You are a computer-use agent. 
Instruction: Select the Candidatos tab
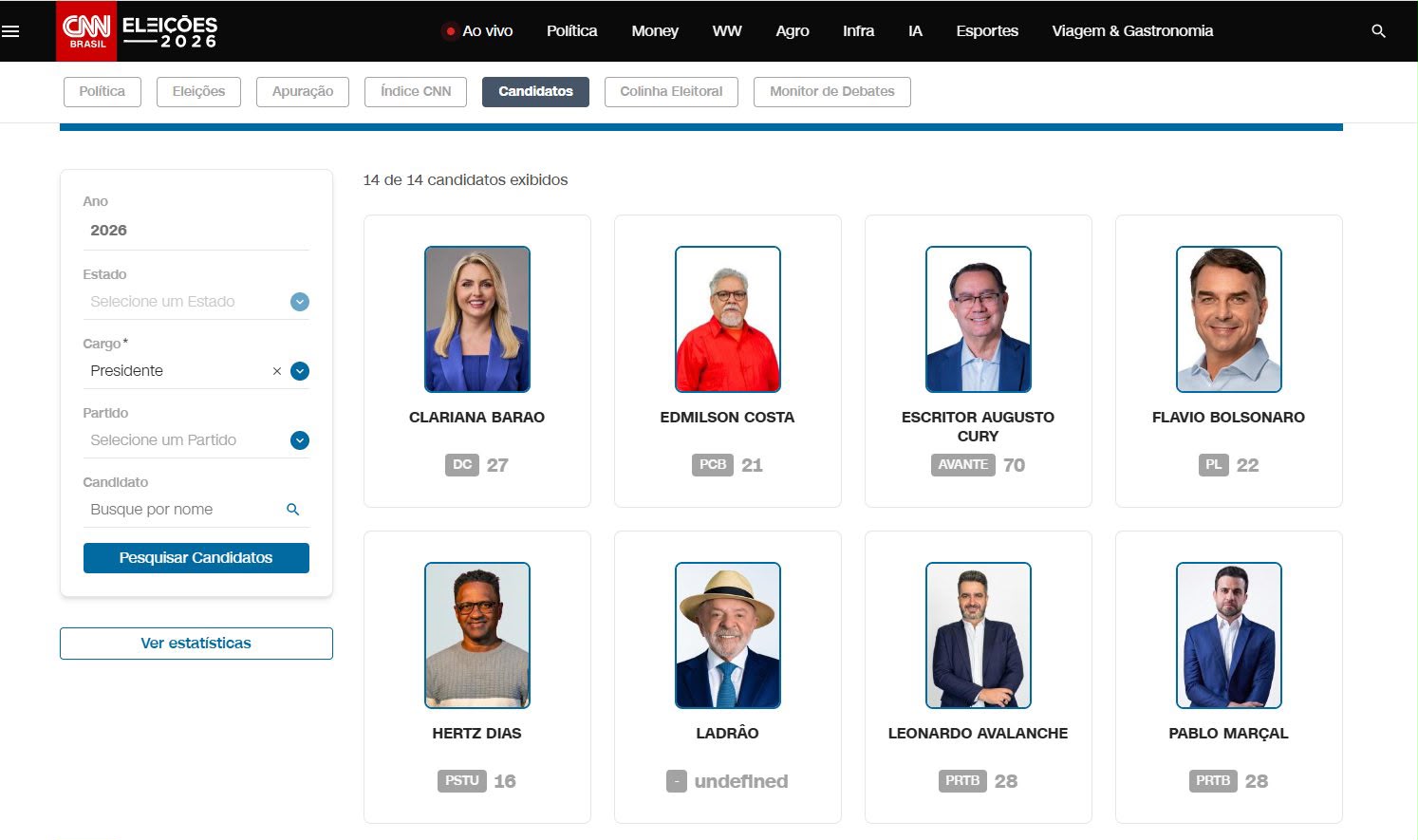click(x=535, y=92)
